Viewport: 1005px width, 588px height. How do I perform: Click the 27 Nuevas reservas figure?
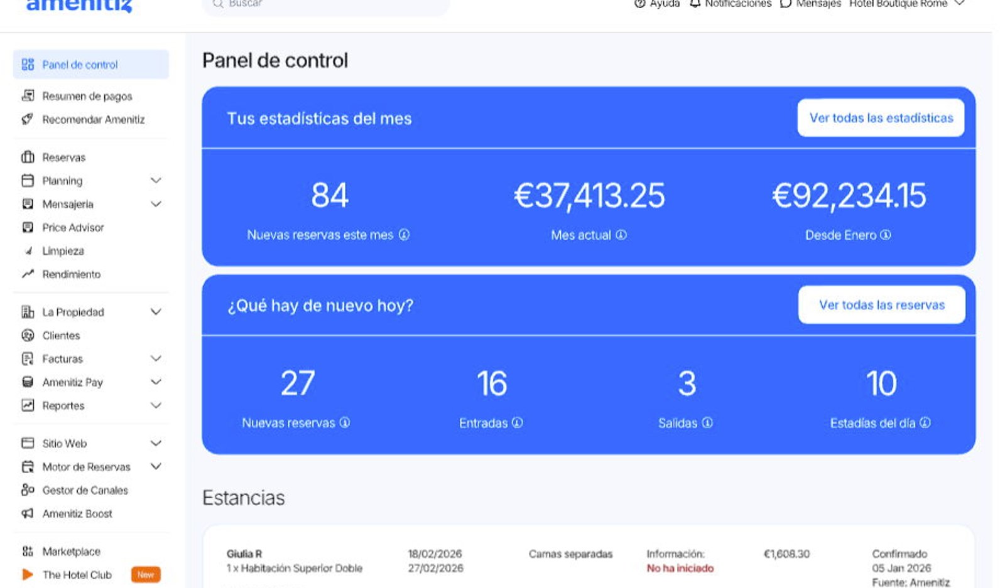pos(297,383)
